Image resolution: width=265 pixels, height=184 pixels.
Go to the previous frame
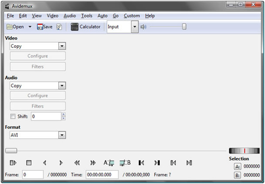tap(45, 163)
